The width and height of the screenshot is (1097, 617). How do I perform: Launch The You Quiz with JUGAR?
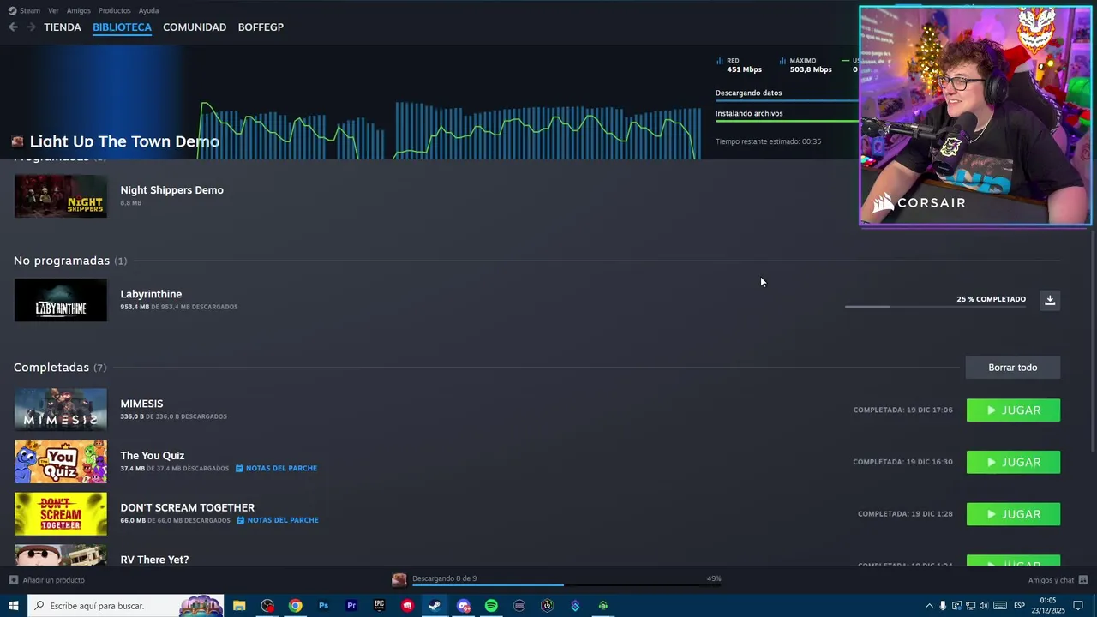pyautogui.click(x=1013, y=463)
